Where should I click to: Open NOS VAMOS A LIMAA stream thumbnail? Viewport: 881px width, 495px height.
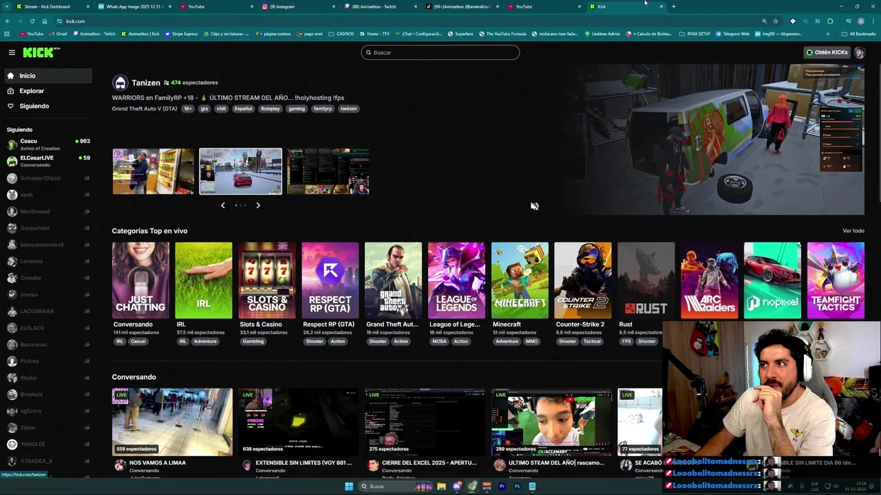pyautogui.click(x=172, y=422)
